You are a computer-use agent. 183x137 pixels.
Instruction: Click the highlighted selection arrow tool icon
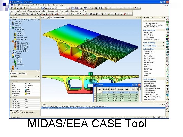pos(43,8)
